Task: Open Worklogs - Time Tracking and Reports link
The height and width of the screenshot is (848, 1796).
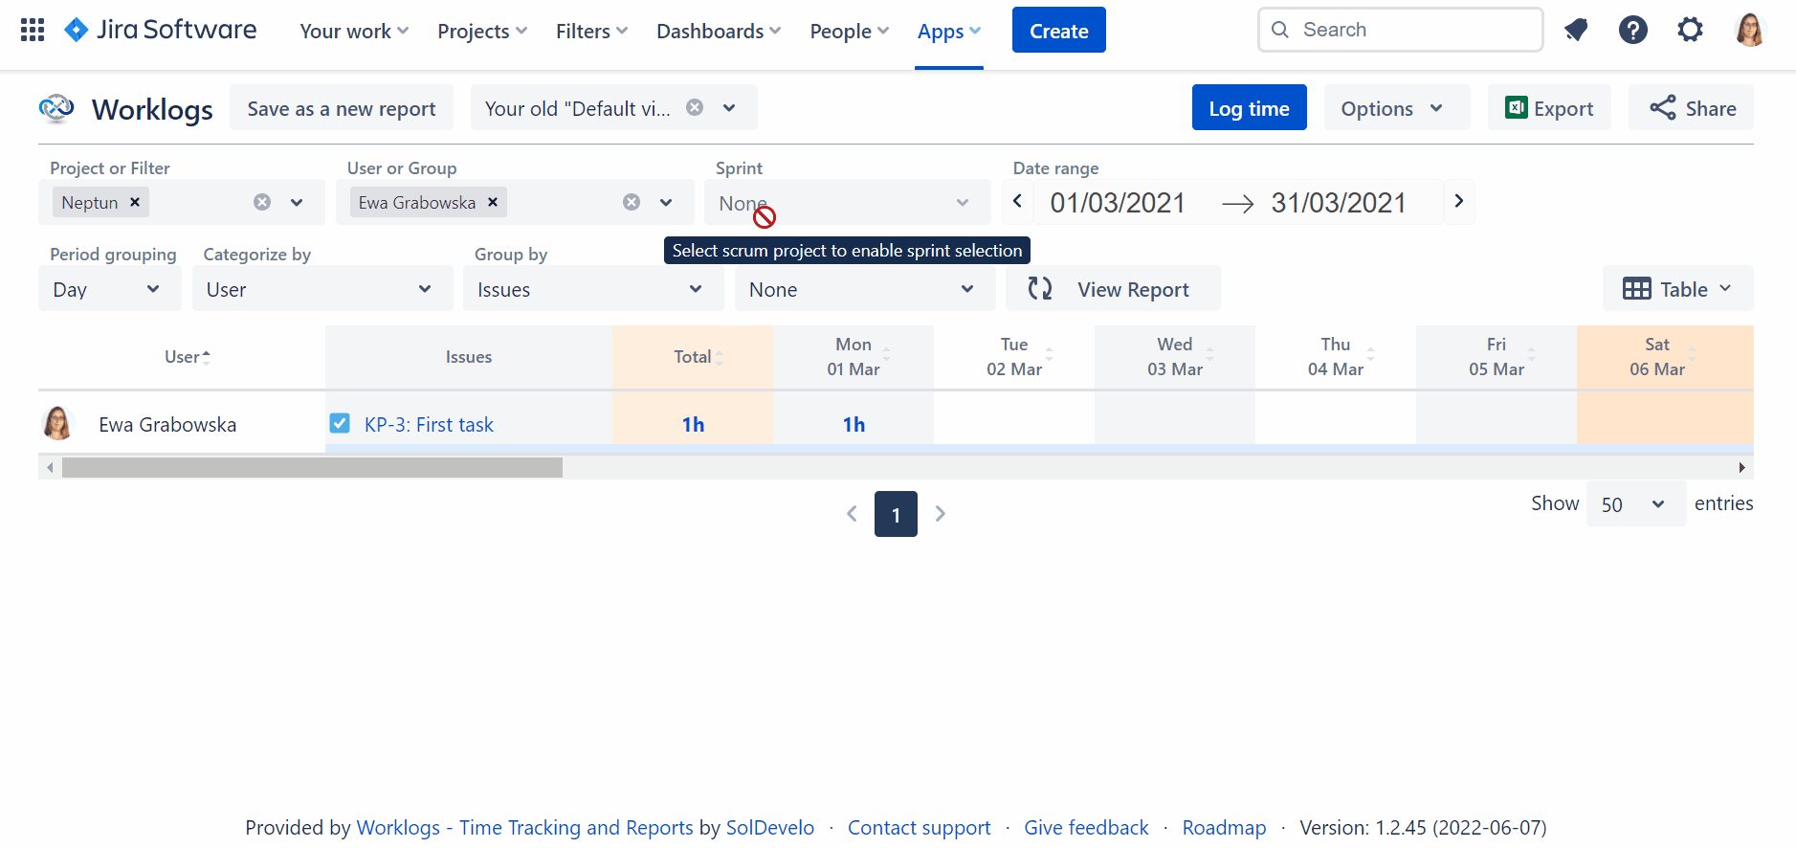Action: (x=524, y=827)
